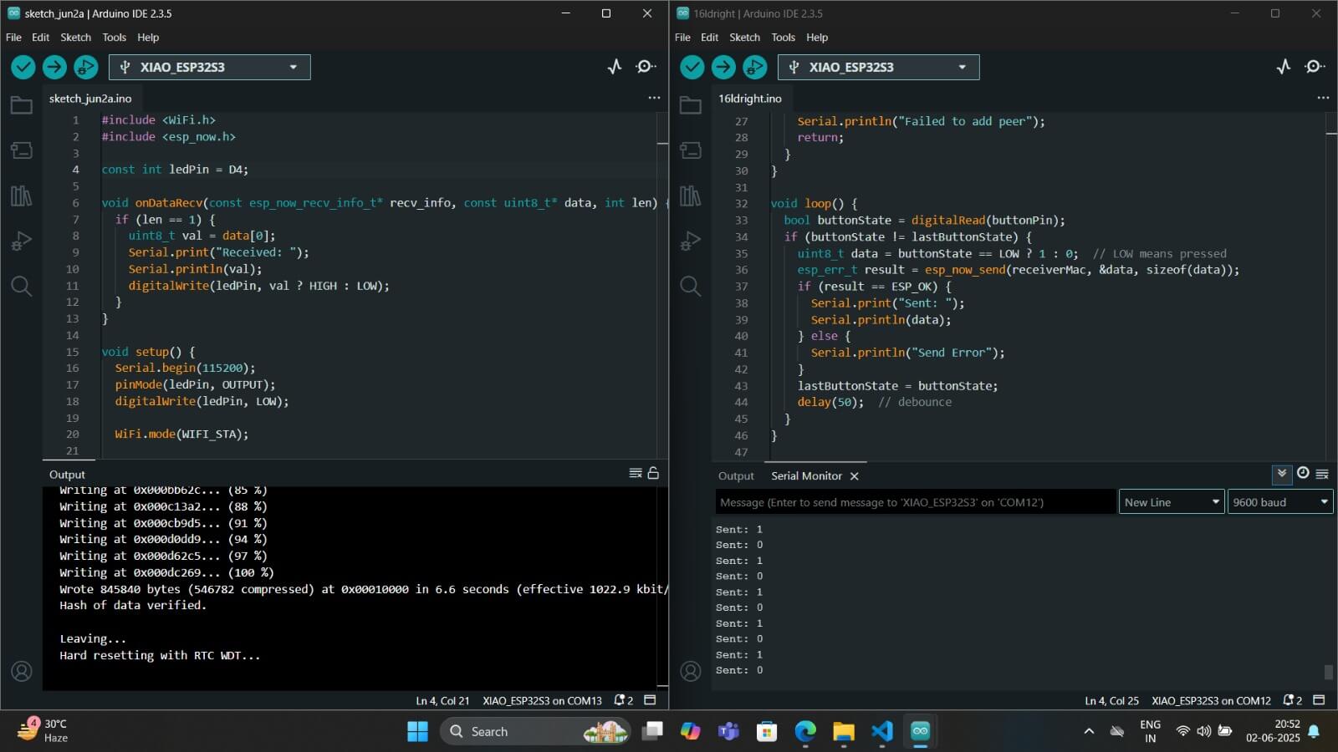This screenshot has width=1338, height=752.
Task: Clear output icon in sketch_jun2a Output panel
Action: [636, 473]
